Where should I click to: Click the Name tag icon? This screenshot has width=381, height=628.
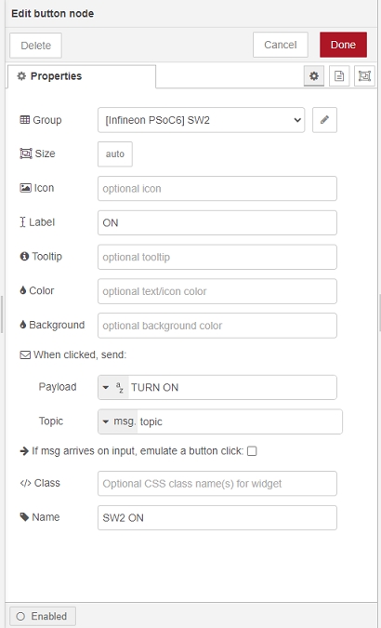coord(24,517)
